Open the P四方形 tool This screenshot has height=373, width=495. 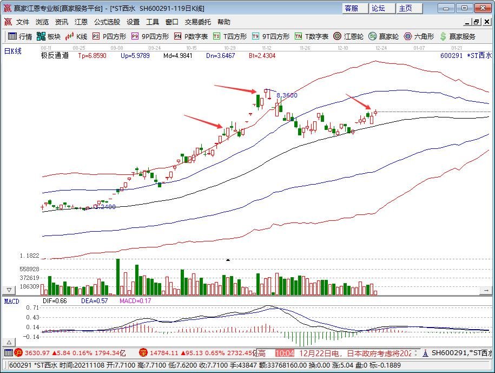109,37
